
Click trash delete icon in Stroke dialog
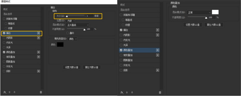tap(41, 92)
